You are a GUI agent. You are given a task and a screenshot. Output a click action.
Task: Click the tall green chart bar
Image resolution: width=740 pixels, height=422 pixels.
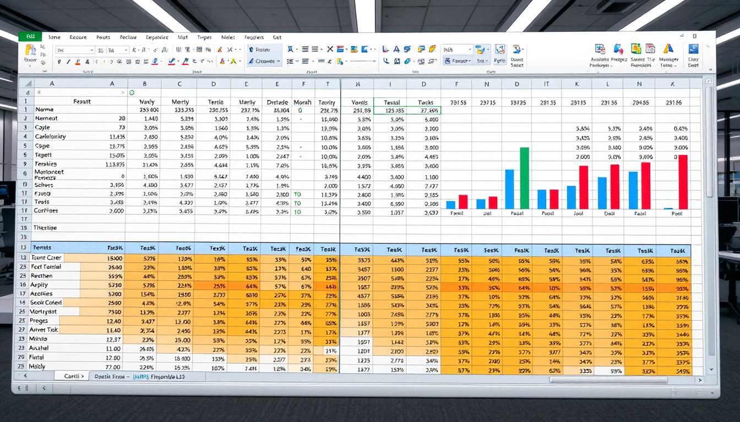[524, 178]
